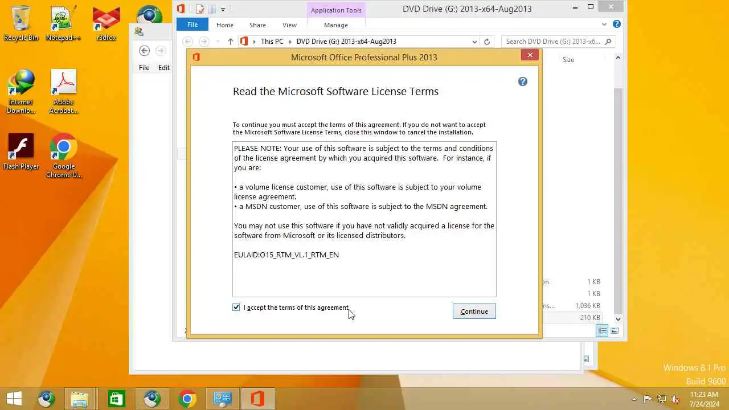Open Recycle Bin desktop icon
729x410 pixels.
click(21, 23)
